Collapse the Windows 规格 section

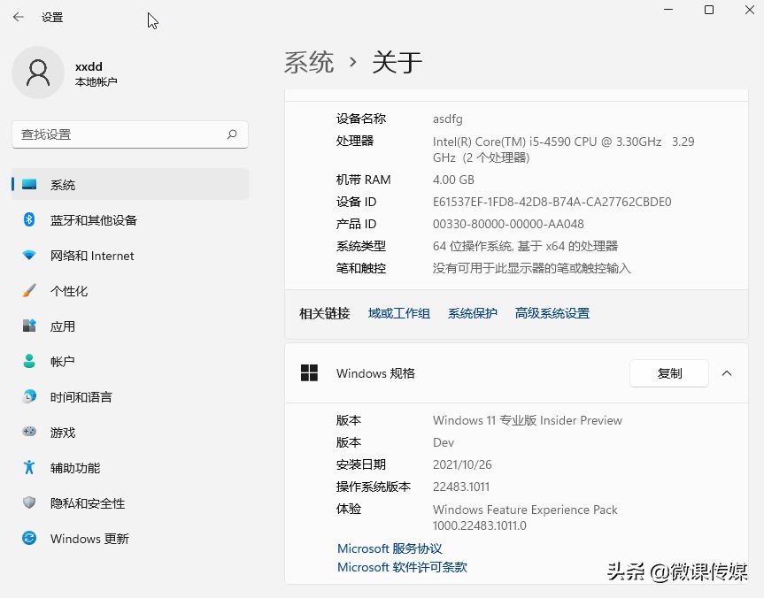(727, 373)
